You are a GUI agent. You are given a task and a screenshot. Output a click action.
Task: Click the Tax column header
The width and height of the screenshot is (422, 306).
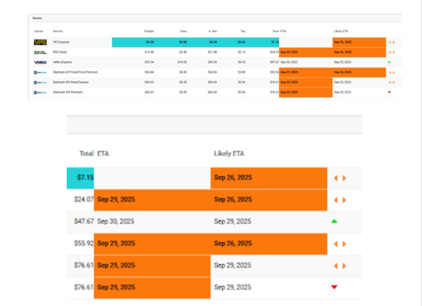point(243,31)
